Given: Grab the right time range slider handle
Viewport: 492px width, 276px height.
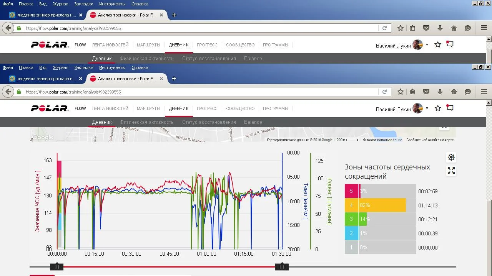Looking at the screenshot, I should [282, 267].
